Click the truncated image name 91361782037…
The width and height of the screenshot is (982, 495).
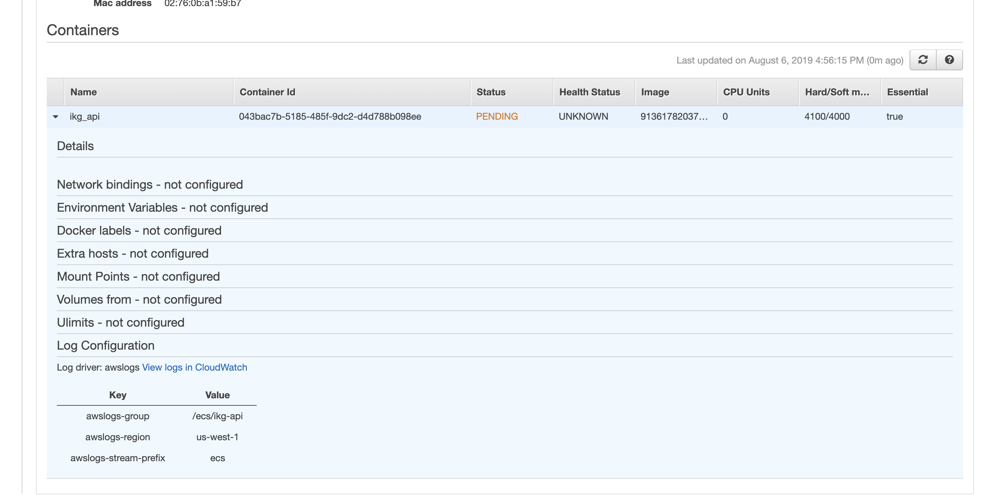[x=674, y=117]
